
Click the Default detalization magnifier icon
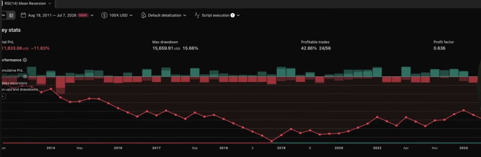click(144, 15)
